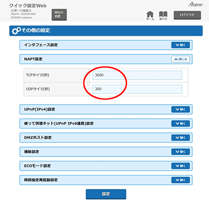Click the TCPタイマ(秒) input field
This screenshot has height=204, width=209.
(137, 75)
